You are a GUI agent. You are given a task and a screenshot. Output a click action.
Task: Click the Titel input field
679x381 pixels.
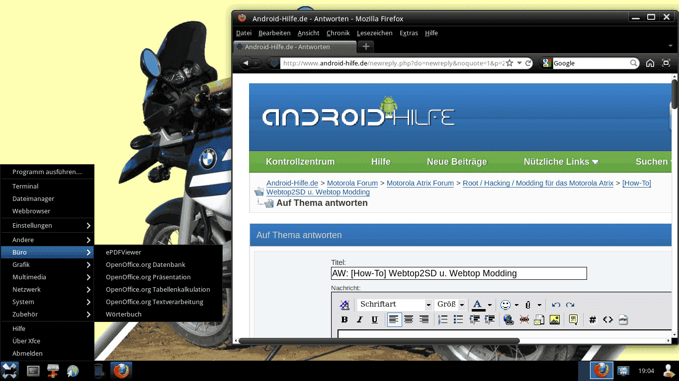tap(459, 273)
